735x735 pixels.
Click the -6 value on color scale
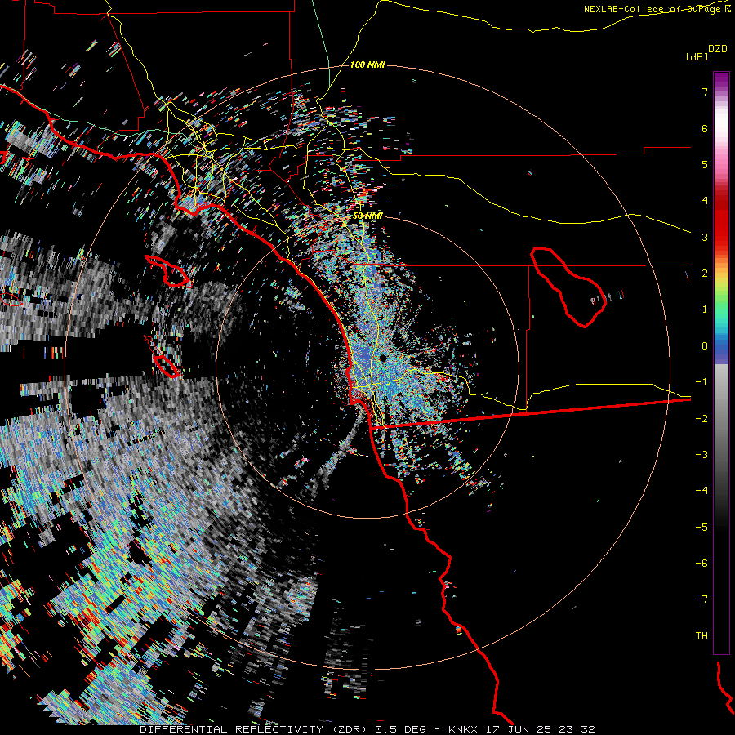(x=702, y=563)
